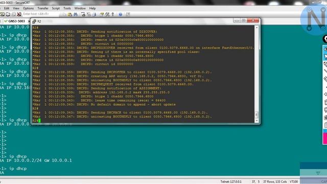Viewport: 327px width, 184px height.
Task: Click the greyed Reconnect toolbar icon
Action: point(14,14)
